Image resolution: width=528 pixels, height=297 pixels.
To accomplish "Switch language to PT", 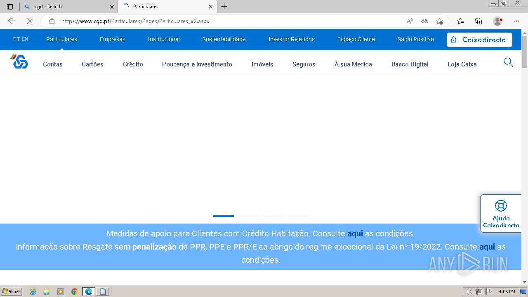I will tap(16, 39).
